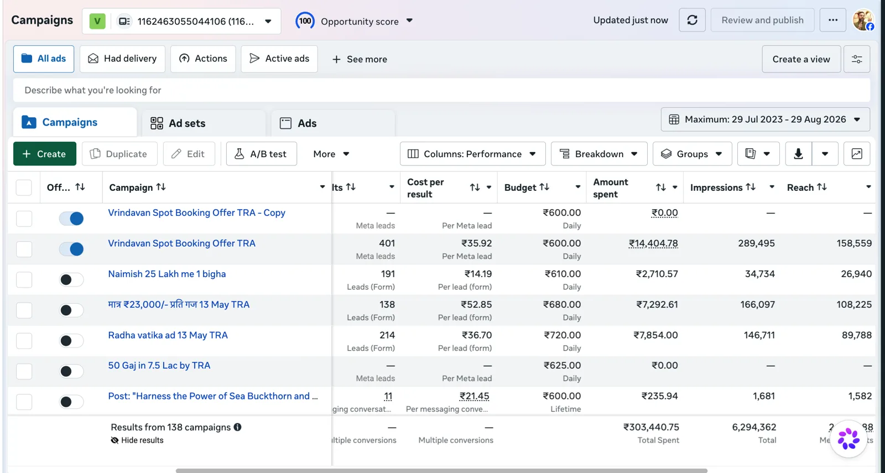Click the export download icon

coord(798,154)
